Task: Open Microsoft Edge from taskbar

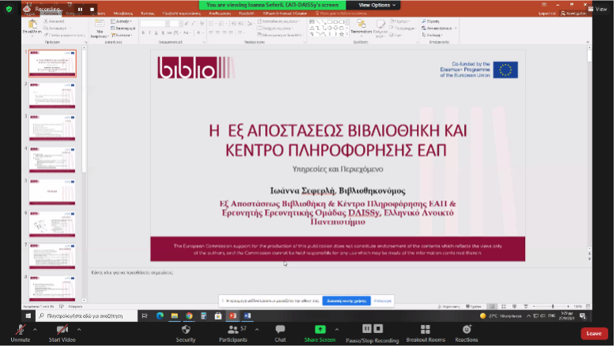Action: point(161,316)
